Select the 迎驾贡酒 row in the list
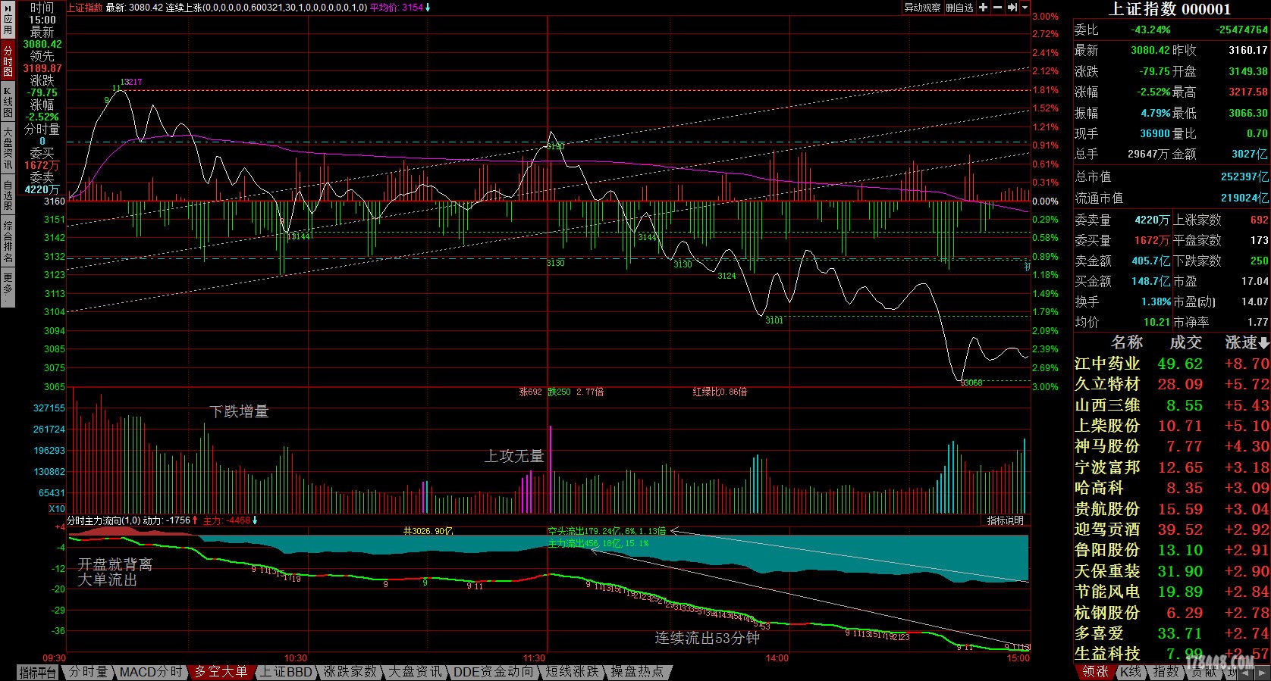The width and height of the screenshot is (1271, 681). click(x=1171, y=529)
